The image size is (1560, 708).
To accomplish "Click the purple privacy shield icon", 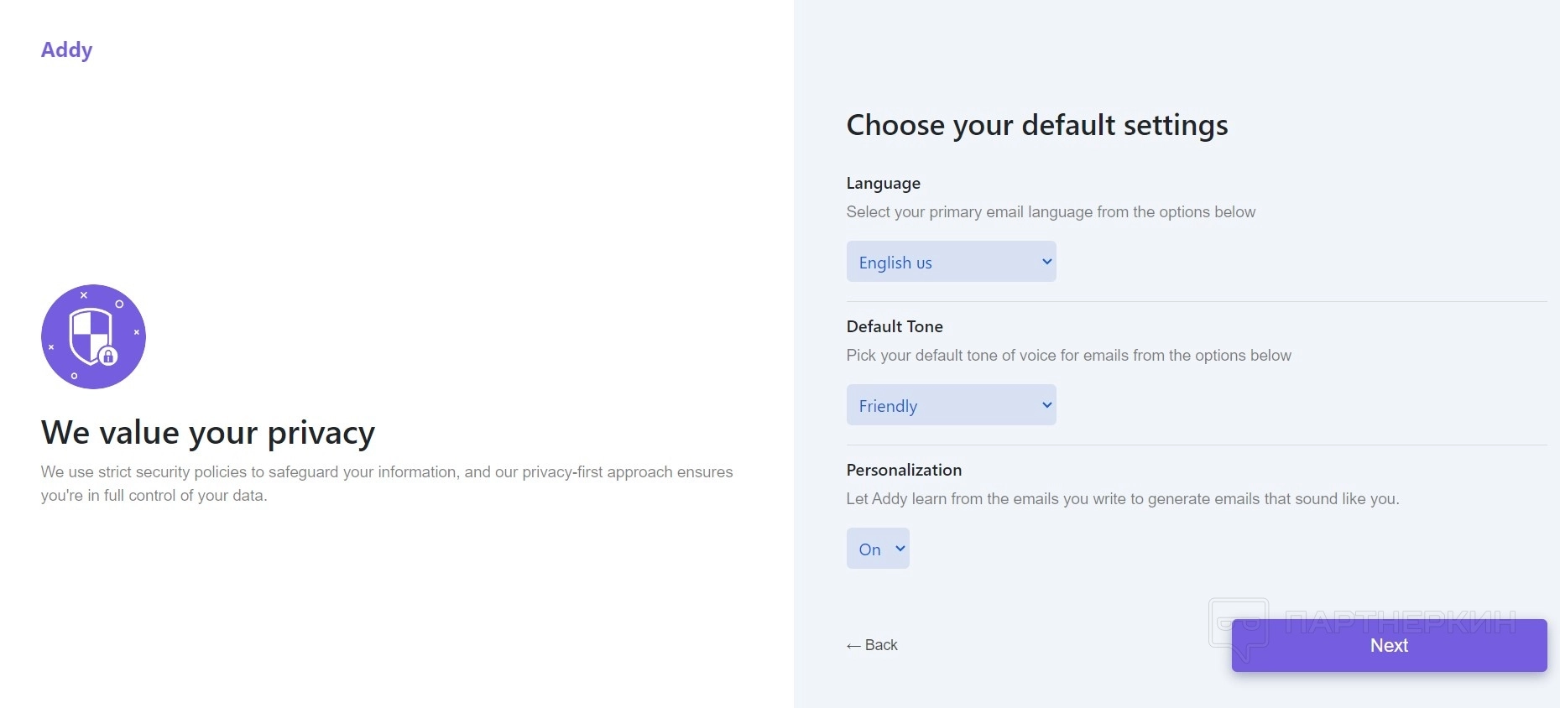I will coord(93,336).
